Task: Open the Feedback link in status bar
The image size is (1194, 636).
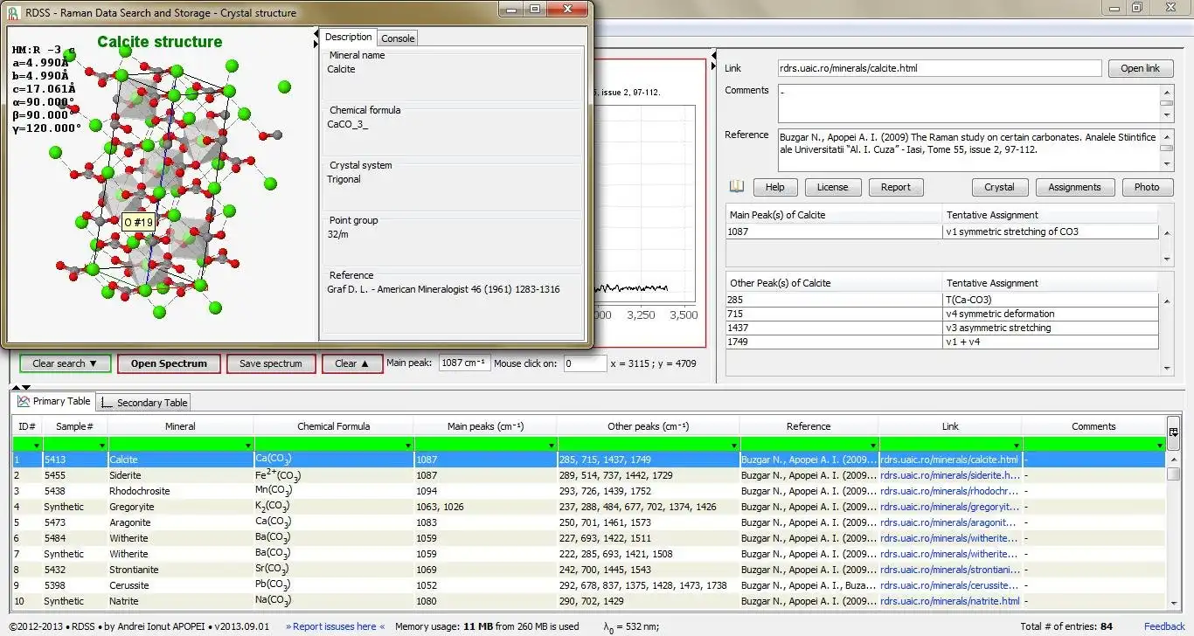Action: pyautogui.click(x=1164, y=626)
